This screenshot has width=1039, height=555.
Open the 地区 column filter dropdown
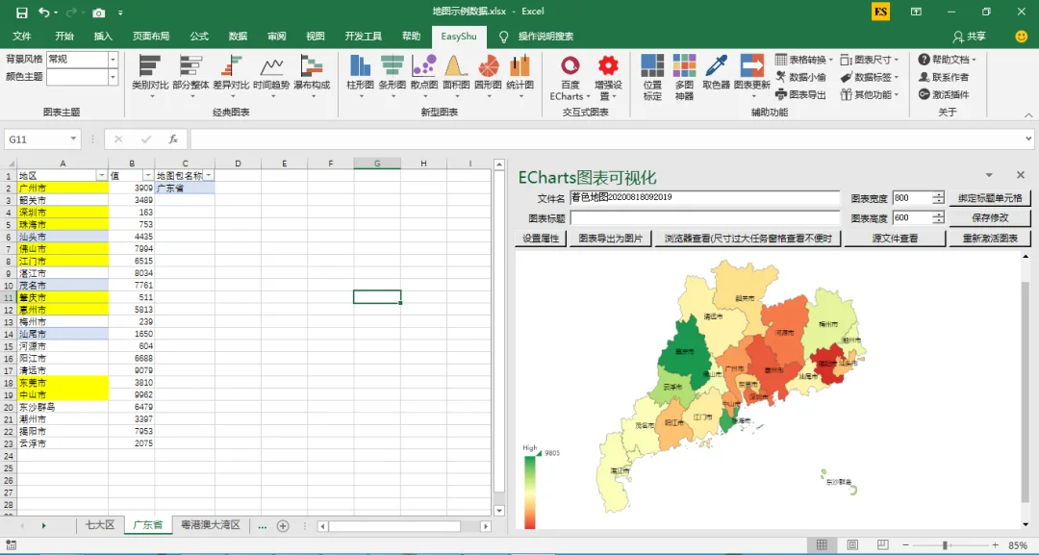click(x=101, y=175)
